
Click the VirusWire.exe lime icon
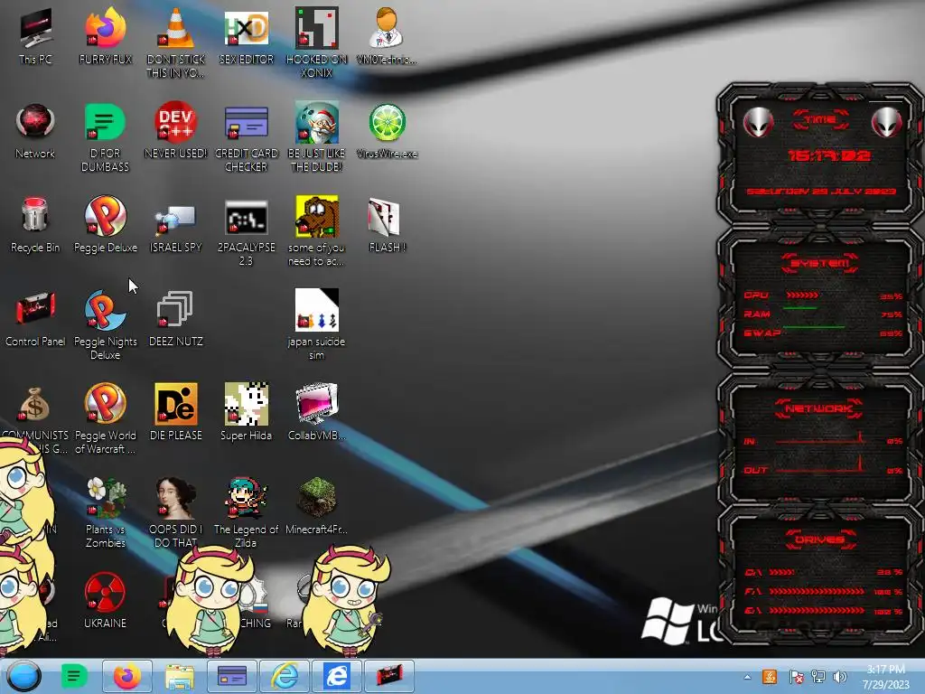[x=387, y=130]
